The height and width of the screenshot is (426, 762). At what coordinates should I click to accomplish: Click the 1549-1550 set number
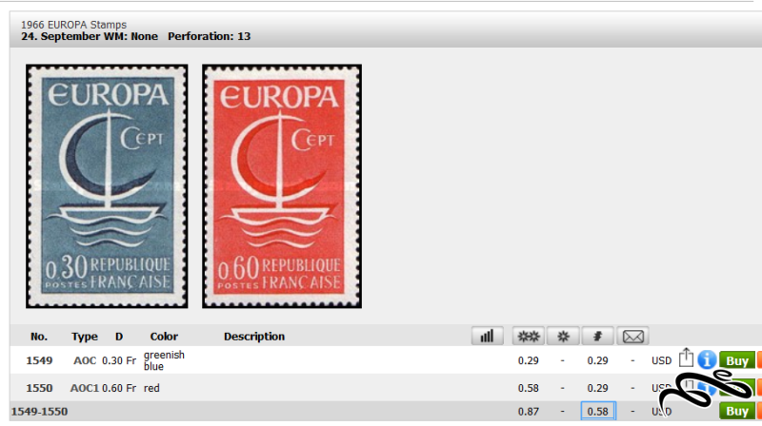pyautogui.click(x=39, y=412)
